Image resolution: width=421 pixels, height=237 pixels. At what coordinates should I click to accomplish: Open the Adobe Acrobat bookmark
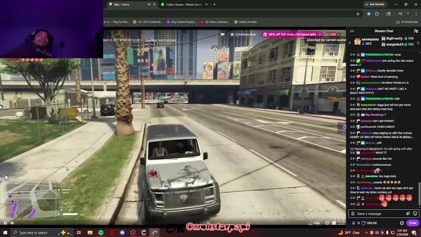(x=245, y=22)
